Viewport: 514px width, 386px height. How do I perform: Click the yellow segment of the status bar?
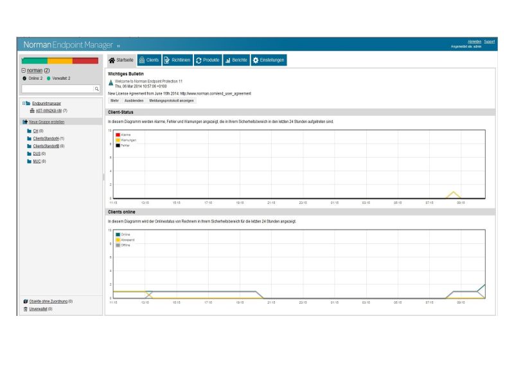tap(60, 60)
